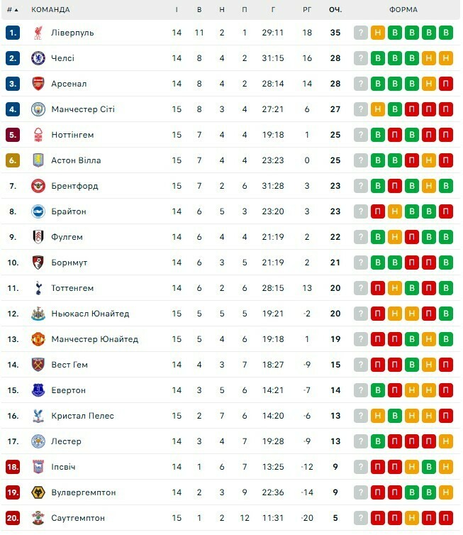Click Liverpool's upcoming match question-mark badge
The width and height of the screenshot is (463, 535).
coord(361,33)
